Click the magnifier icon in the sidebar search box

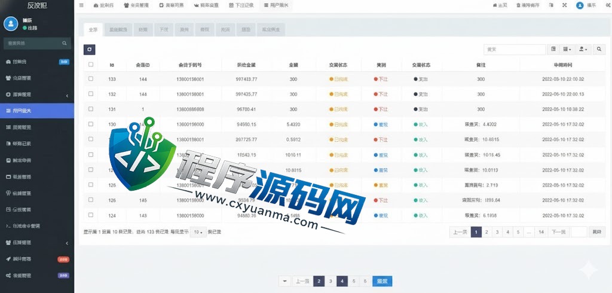tap(65, 44)
